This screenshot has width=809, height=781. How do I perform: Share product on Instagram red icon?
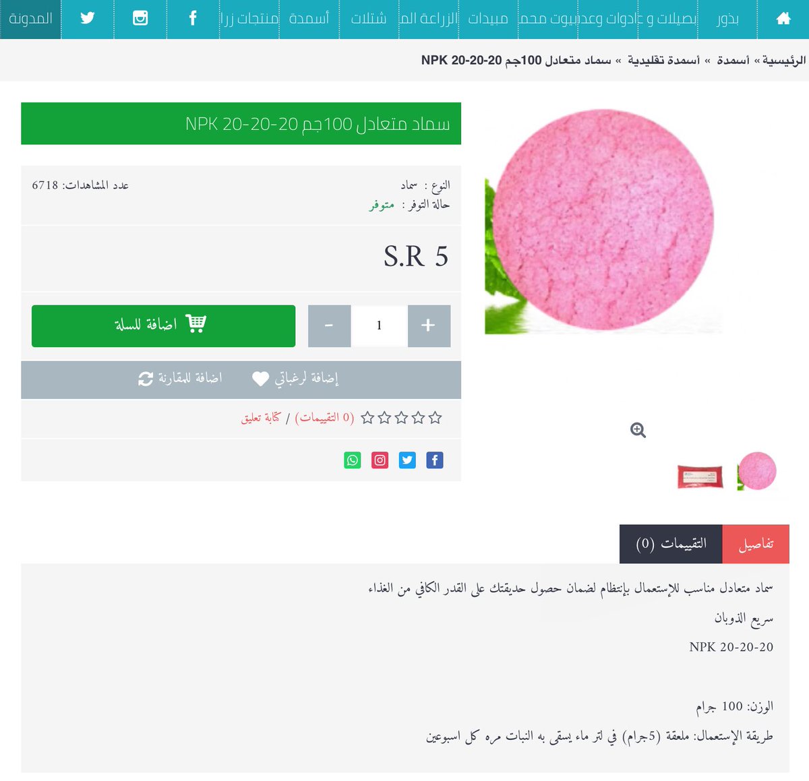coord(380,460)
